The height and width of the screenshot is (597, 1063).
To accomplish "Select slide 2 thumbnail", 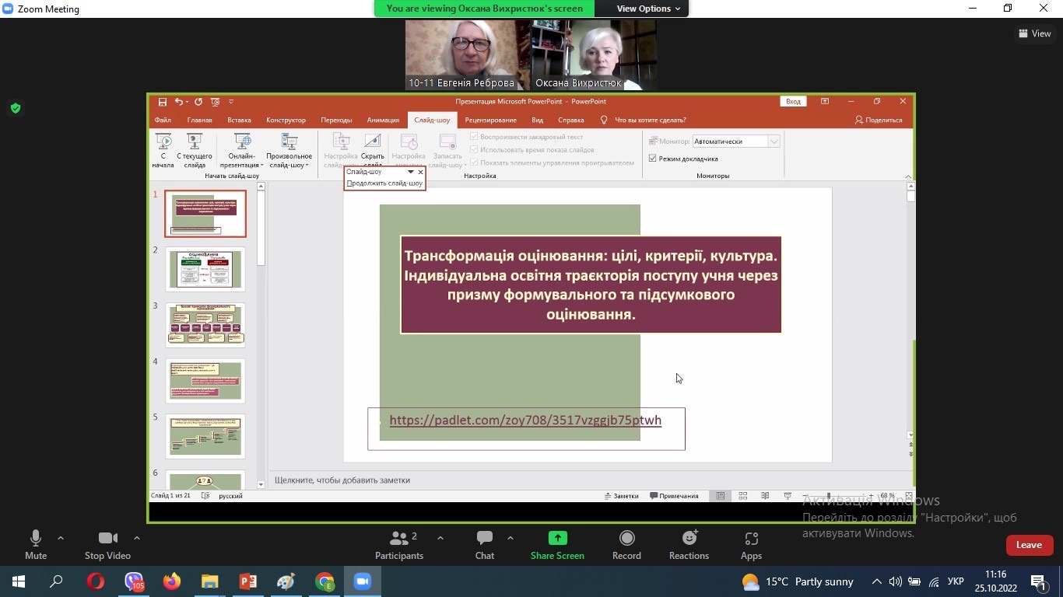I will pos(205,269).
